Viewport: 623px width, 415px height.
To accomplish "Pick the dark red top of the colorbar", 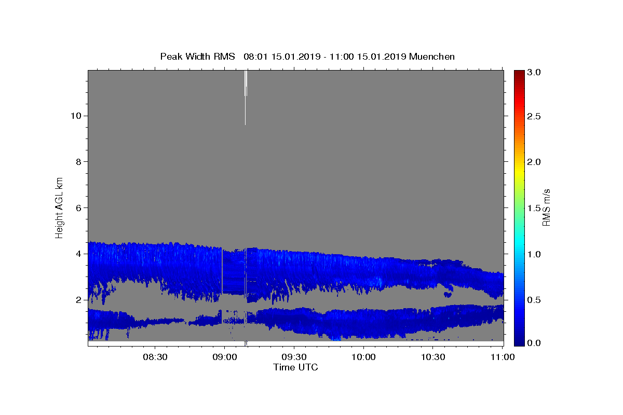I will coord(519,74).
